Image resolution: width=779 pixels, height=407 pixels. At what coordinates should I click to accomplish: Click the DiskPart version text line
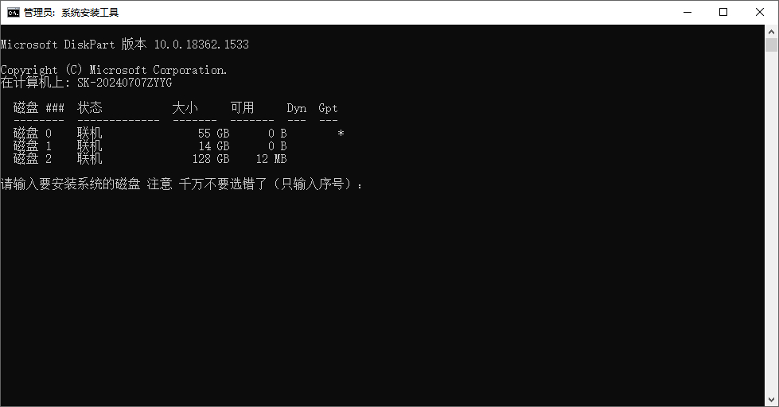pos(125,45)
